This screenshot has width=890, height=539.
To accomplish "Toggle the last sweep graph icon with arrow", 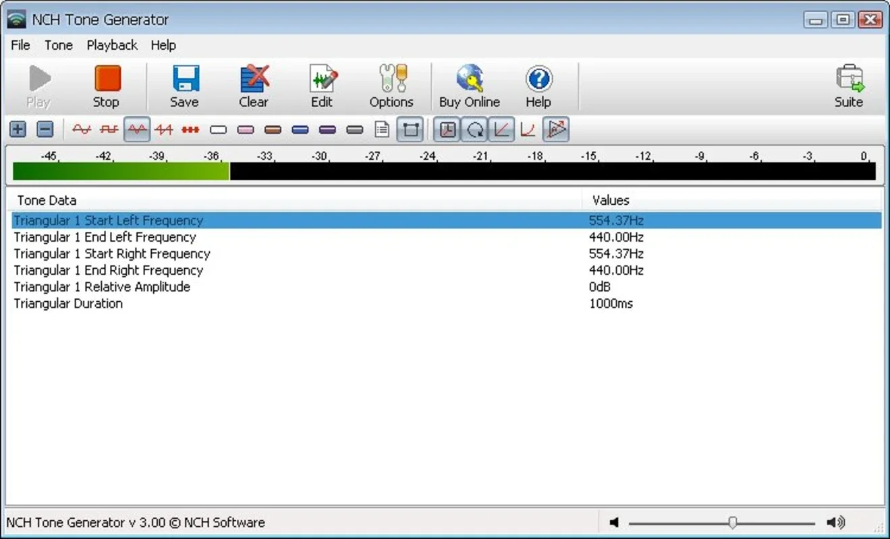I will click(x=556, y=129).
